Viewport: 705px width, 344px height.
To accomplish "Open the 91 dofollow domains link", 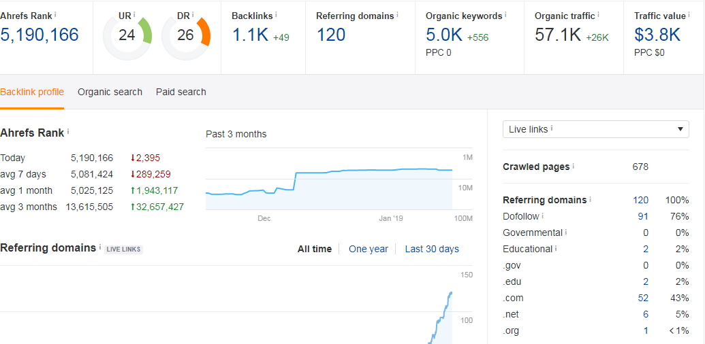I will point(643,216).
